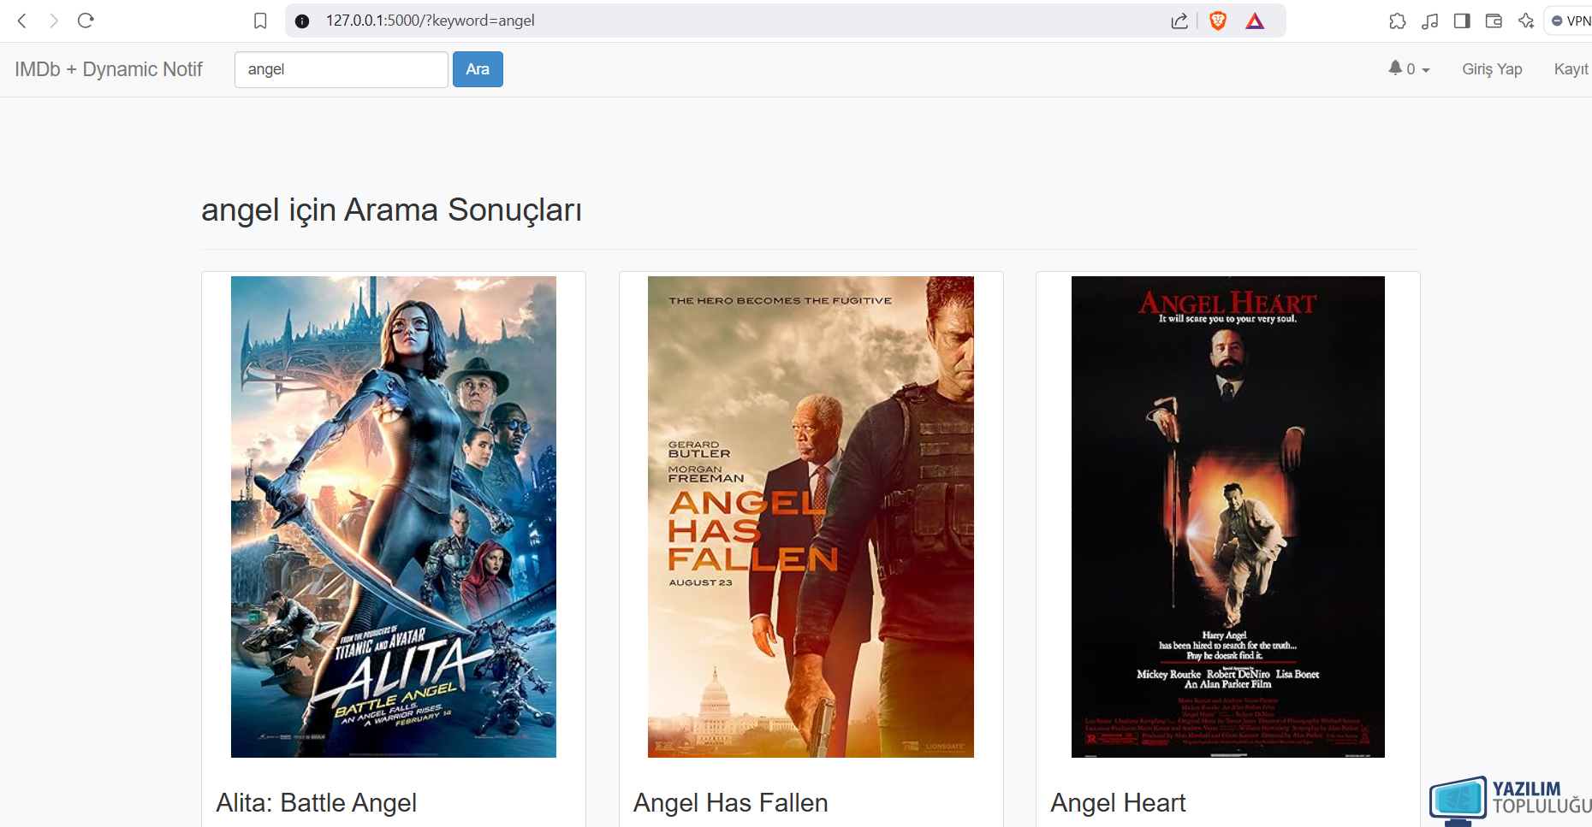Toggle the browser sidebar panel icon
This screenshot has width=1592, height=827.
tap(1462, 21)
